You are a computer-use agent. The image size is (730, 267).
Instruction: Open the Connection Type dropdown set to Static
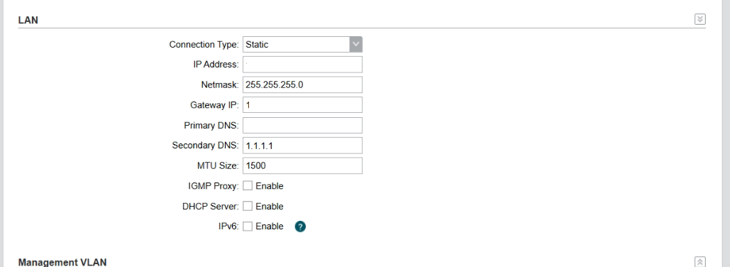tap(302, 44)
